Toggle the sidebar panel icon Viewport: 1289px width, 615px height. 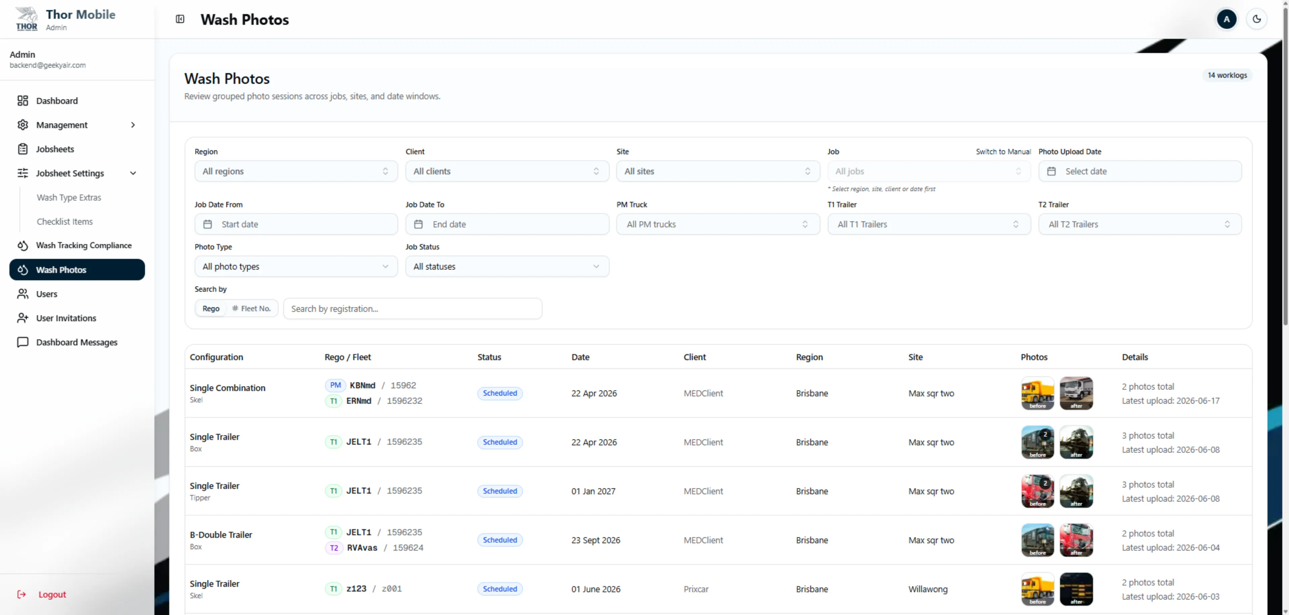180,19
